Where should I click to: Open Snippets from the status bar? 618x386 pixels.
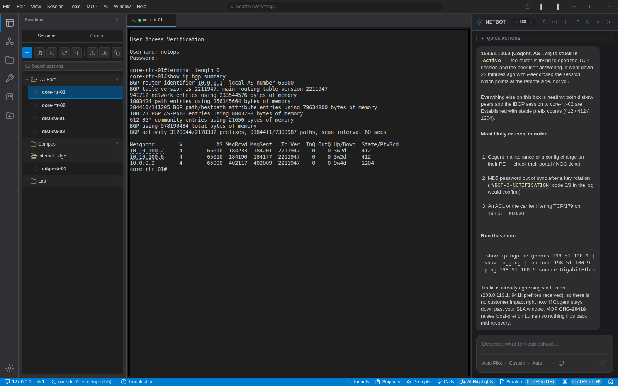387,382
